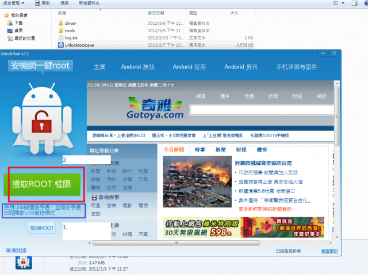Image resolution: width=368 pixels, height=276 pixels.
Task: Sort by the 名稱 column header
Action: click(62, 13)
